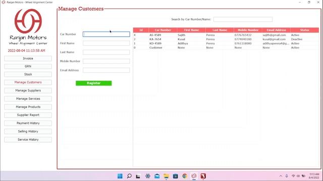
Task: Open the Stock section
Action: pyautogui.click(x=28, y=74)
